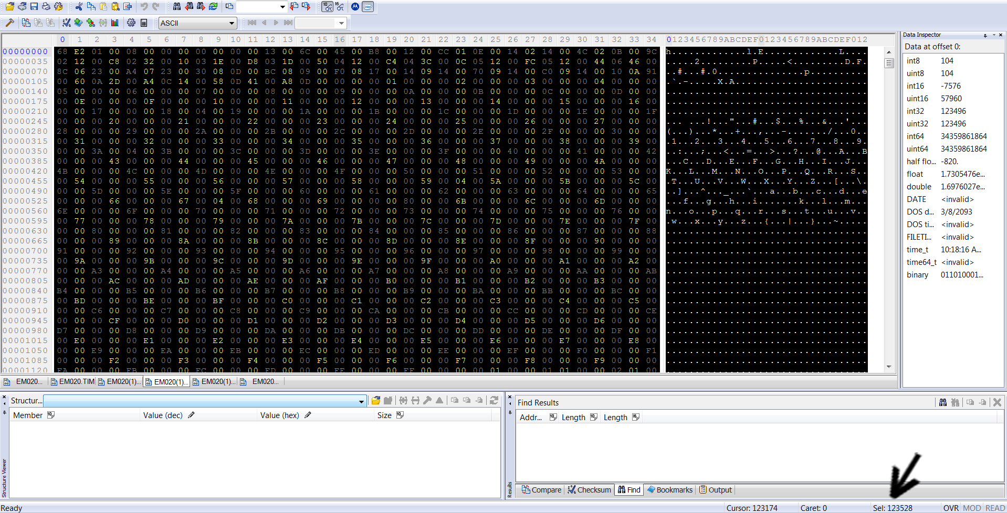The width and height of the screenshot is (1007, 513).
Task: Toggle hexadecimal offset display (16 glasses)
Action: tap(340, 7)
